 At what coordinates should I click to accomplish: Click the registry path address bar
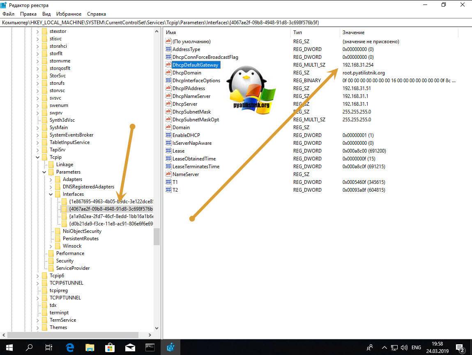click(x=236, y=23)
